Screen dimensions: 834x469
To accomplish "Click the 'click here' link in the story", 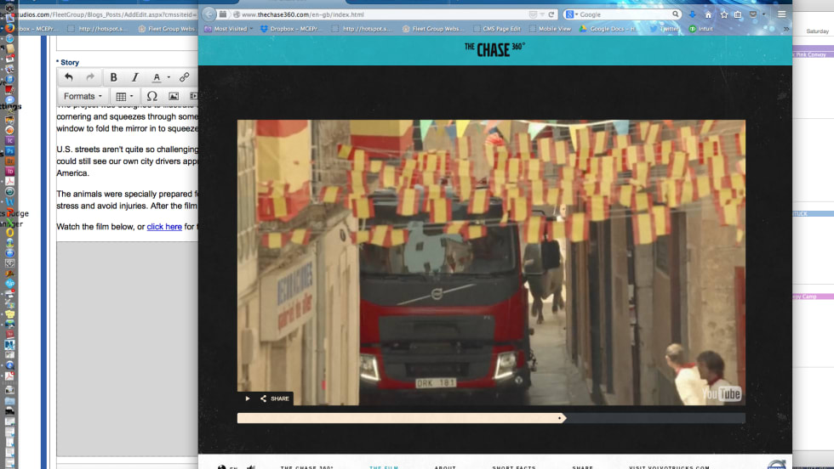I will point(164,227).
